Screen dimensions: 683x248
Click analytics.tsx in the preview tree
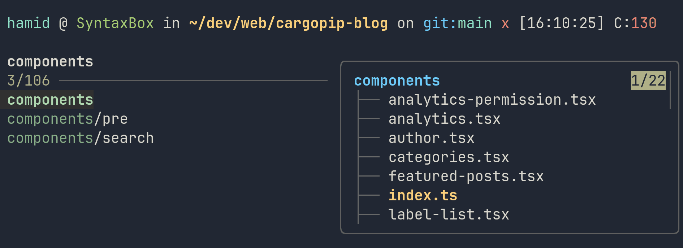pyautogui.click(x=444, y=119)
